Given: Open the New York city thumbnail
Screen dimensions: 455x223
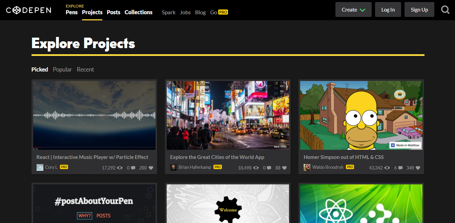Looking at the screenshot, I should coord(228,115).
